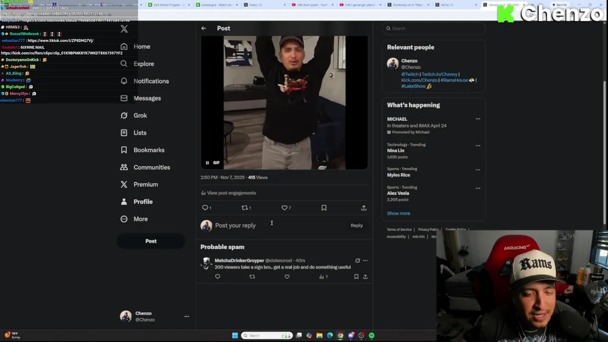This screenshot has width=608, height=342.
Task: Click Show more under What's happening
Action: point(399,213)
